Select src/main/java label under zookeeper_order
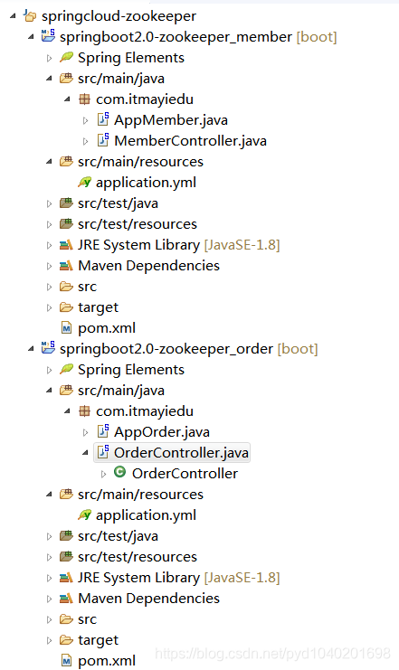This screenshot has width=399, height=670. (121, 391)
